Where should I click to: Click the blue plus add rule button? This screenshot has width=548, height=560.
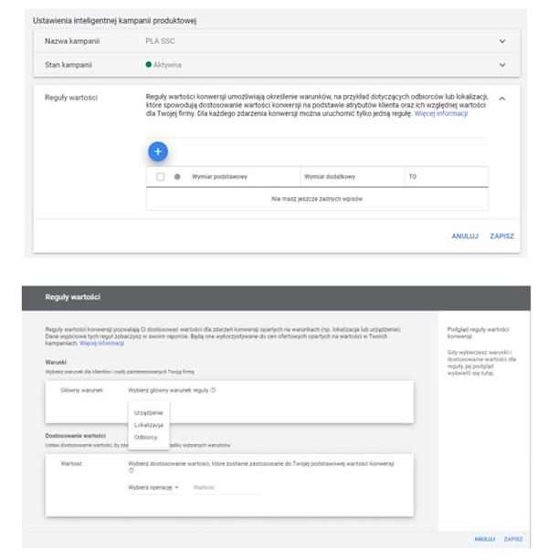[x=157, y=150]
